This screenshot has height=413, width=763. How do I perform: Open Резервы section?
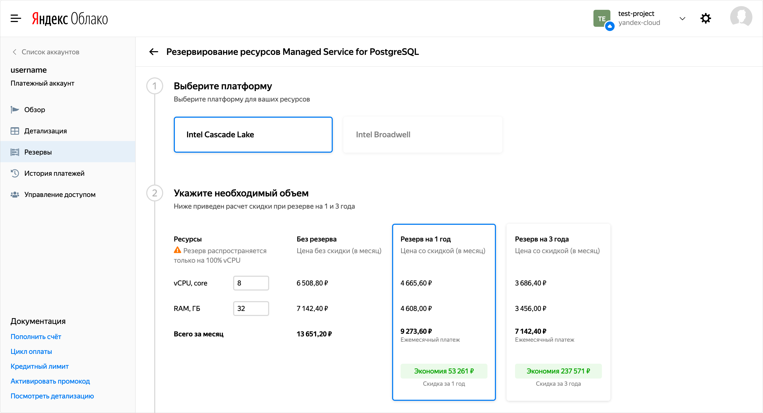[x=68, y=152]
